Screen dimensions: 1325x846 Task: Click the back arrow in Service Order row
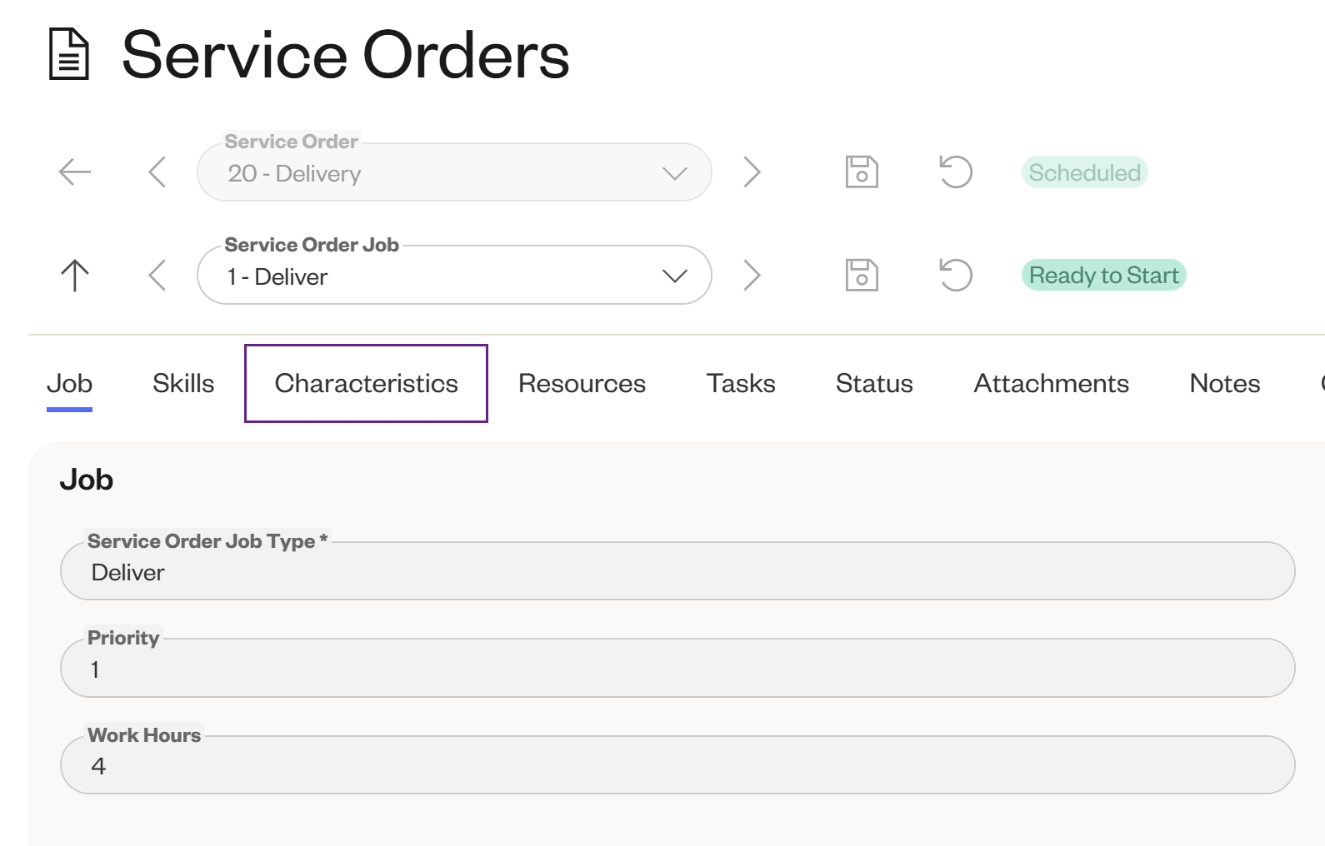[x=75, y=172]
